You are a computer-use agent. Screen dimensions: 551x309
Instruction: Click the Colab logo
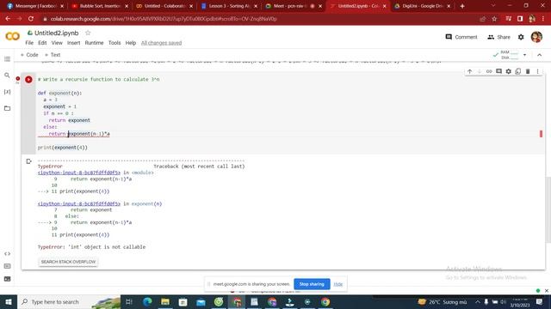pyautogui.click(x=13, y=36)
